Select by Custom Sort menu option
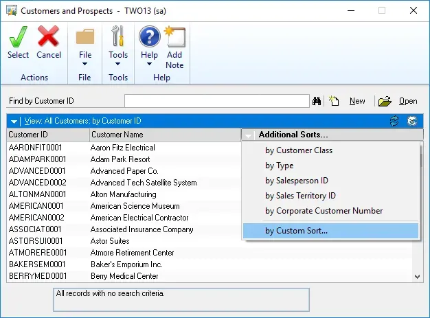The width and height of the screenshot is (430, 318). [x=296, y=231]
